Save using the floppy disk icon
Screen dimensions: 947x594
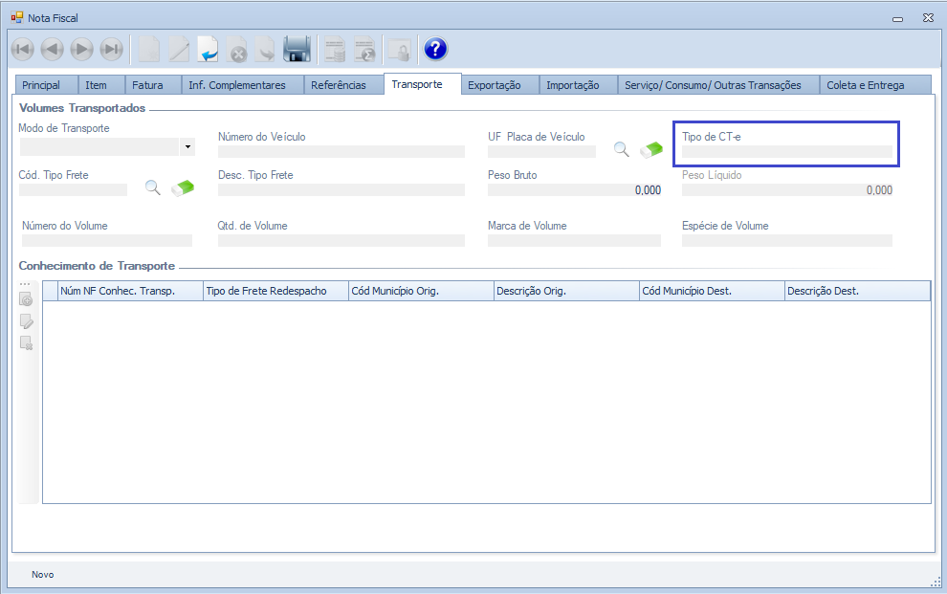point(297,49)
